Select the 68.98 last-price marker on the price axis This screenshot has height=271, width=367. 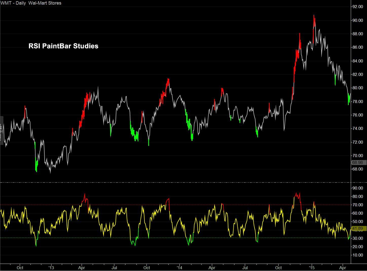358,162
